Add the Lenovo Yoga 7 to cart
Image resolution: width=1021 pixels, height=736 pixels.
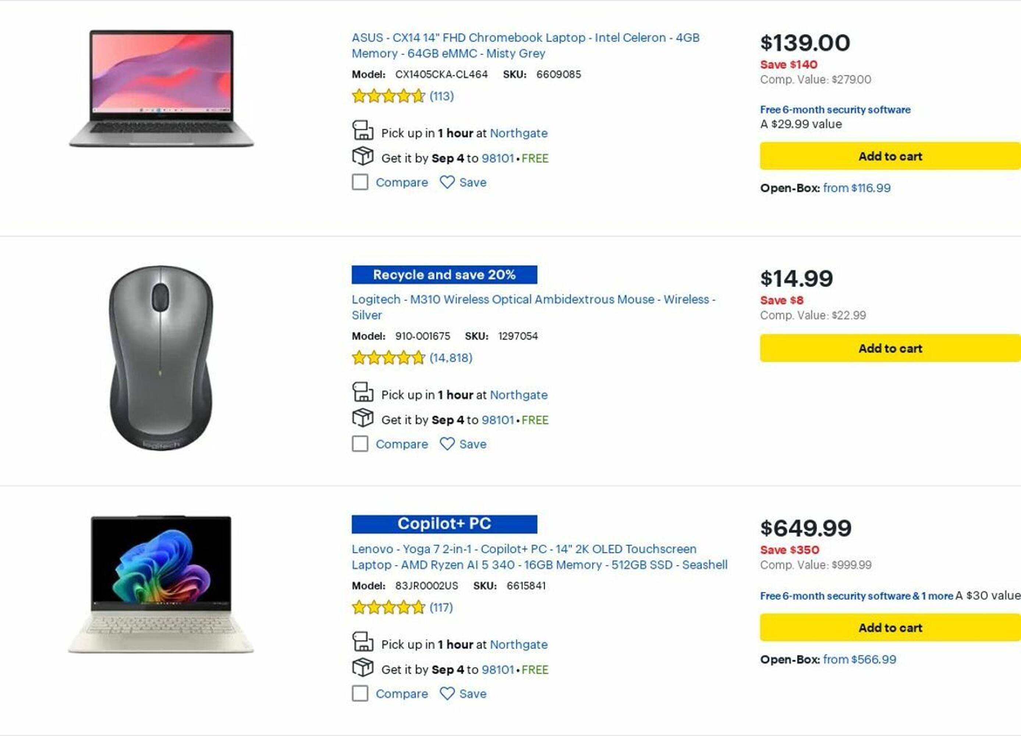coord(890,627)
